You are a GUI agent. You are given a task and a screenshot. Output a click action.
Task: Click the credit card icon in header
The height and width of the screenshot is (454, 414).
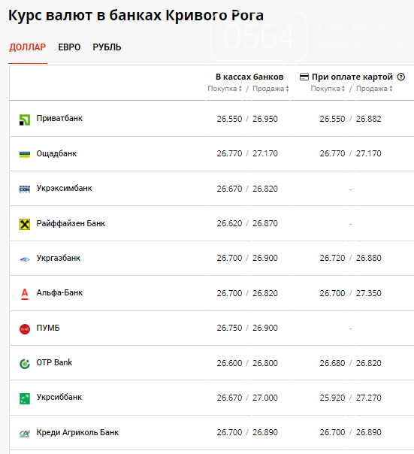coord(304,77)
